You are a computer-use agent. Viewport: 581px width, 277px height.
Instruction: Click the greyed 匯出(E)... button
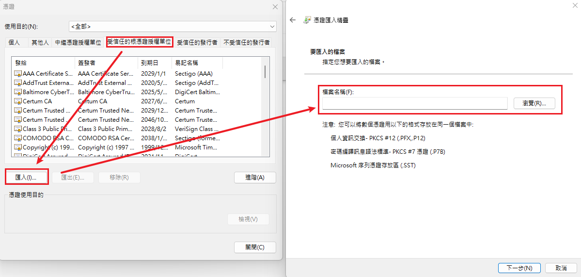click(x=73, y=177)
